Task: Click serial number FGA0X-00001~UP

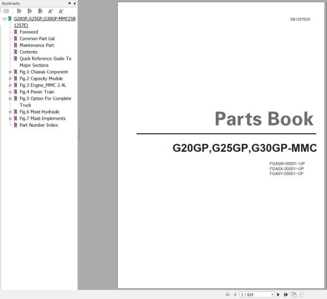Action: point(287,169)
